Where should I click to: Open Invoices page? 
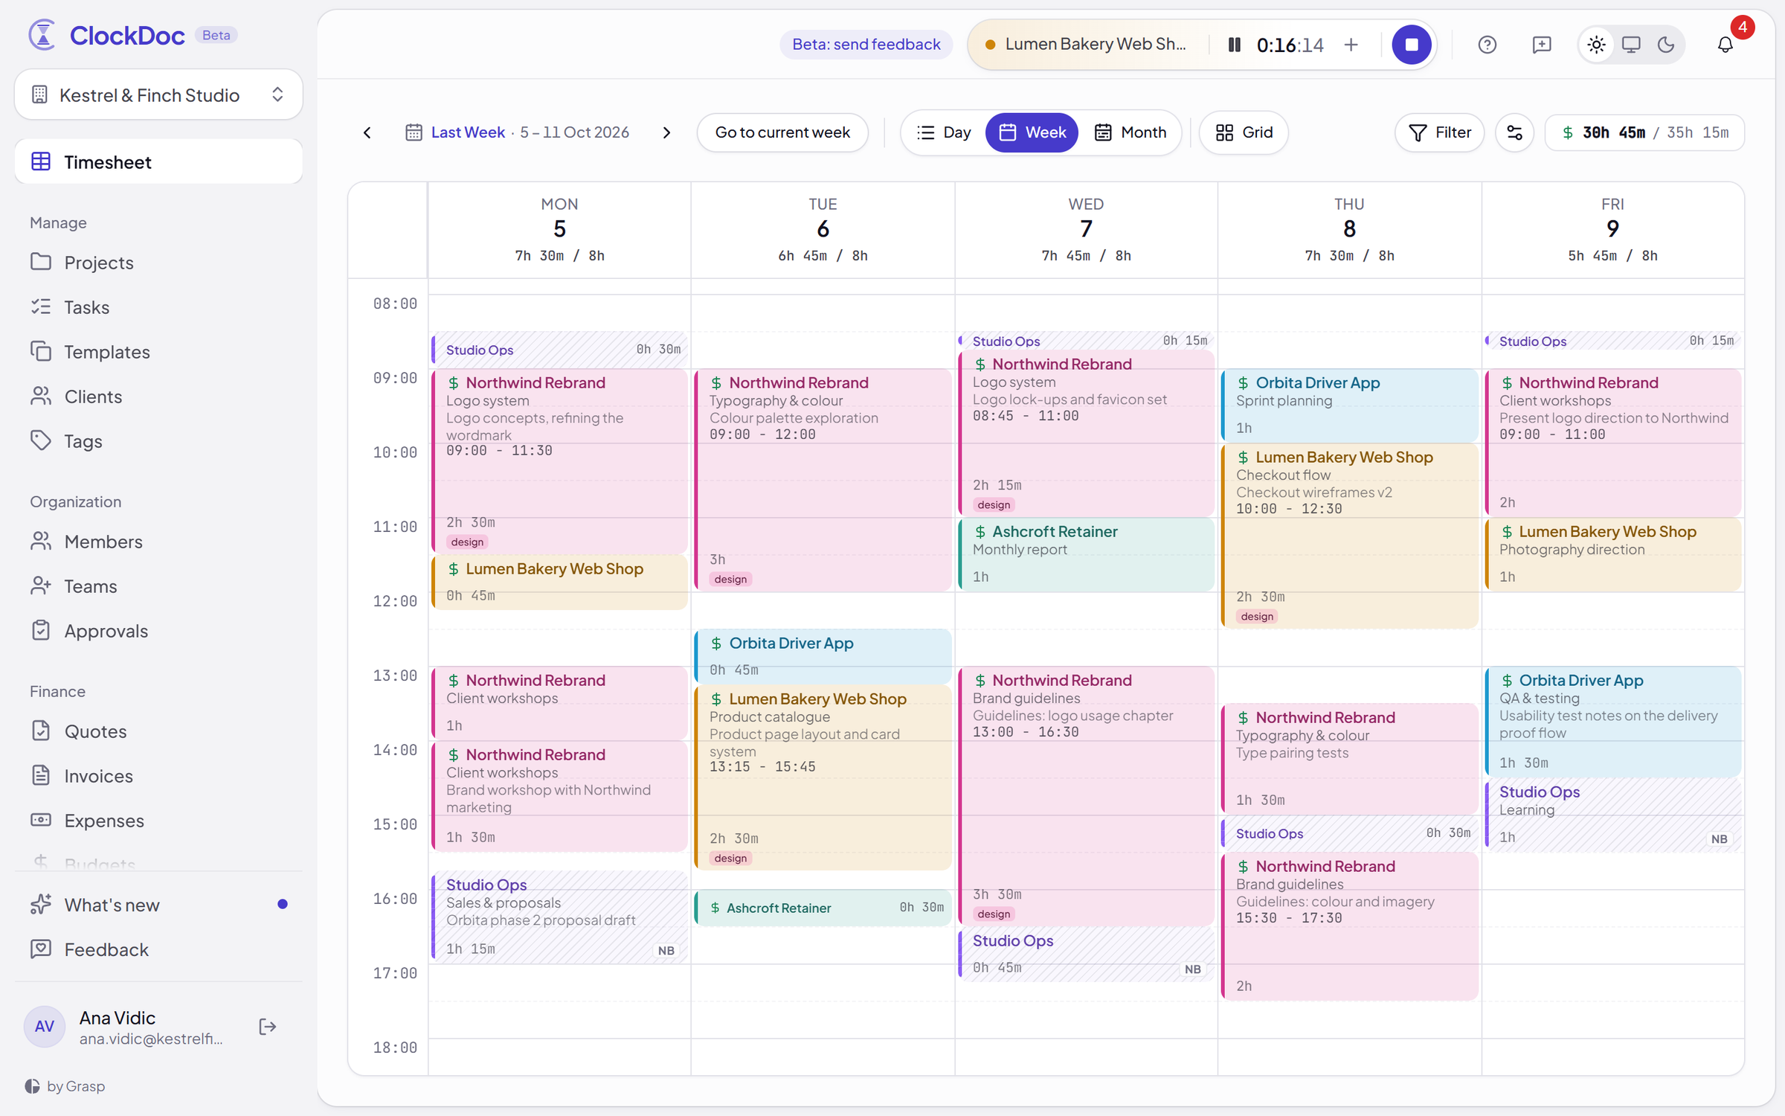pos(158,775)
